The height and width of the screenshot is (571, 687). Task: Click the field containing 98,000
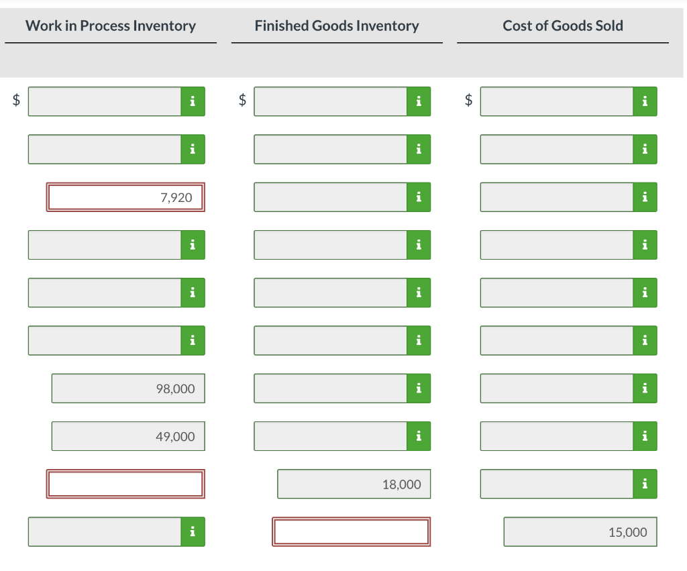[127, 388]
